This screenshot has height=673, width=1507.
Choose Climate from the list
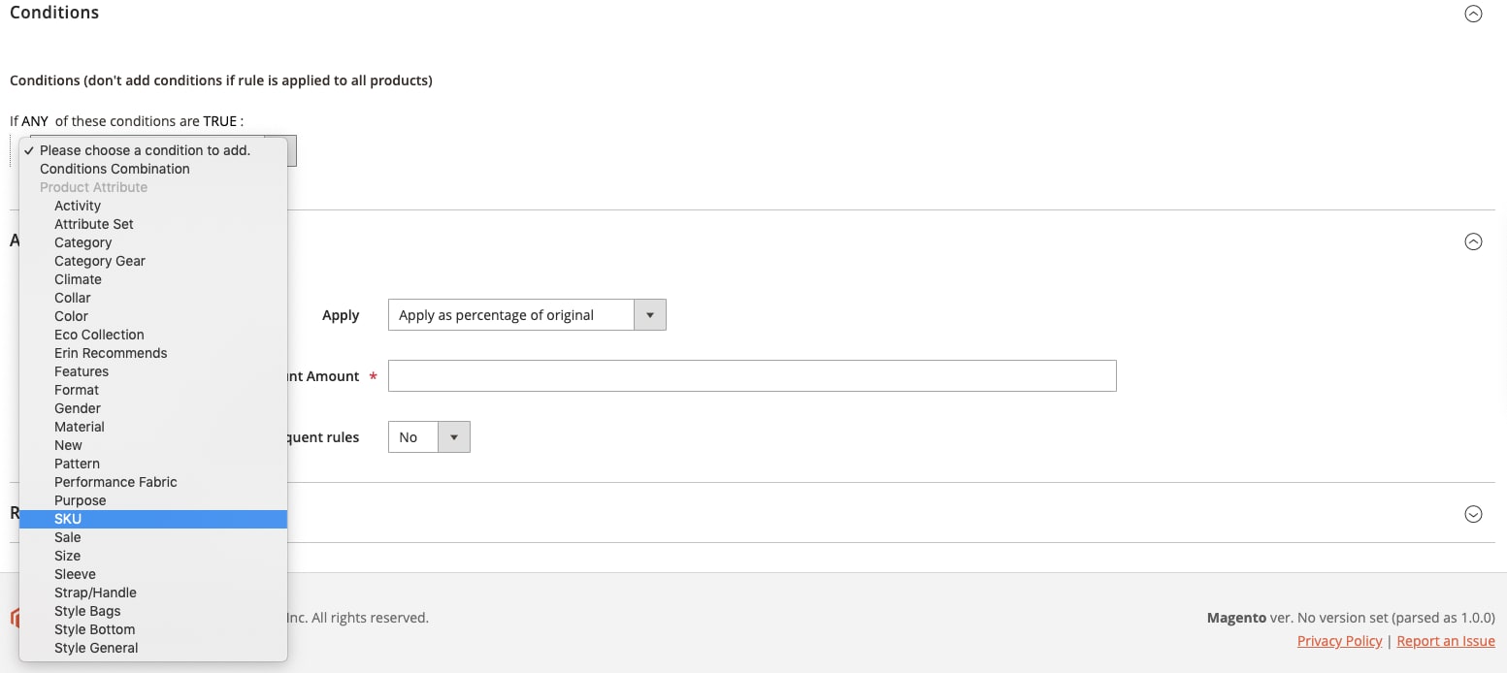coord(153,279)
